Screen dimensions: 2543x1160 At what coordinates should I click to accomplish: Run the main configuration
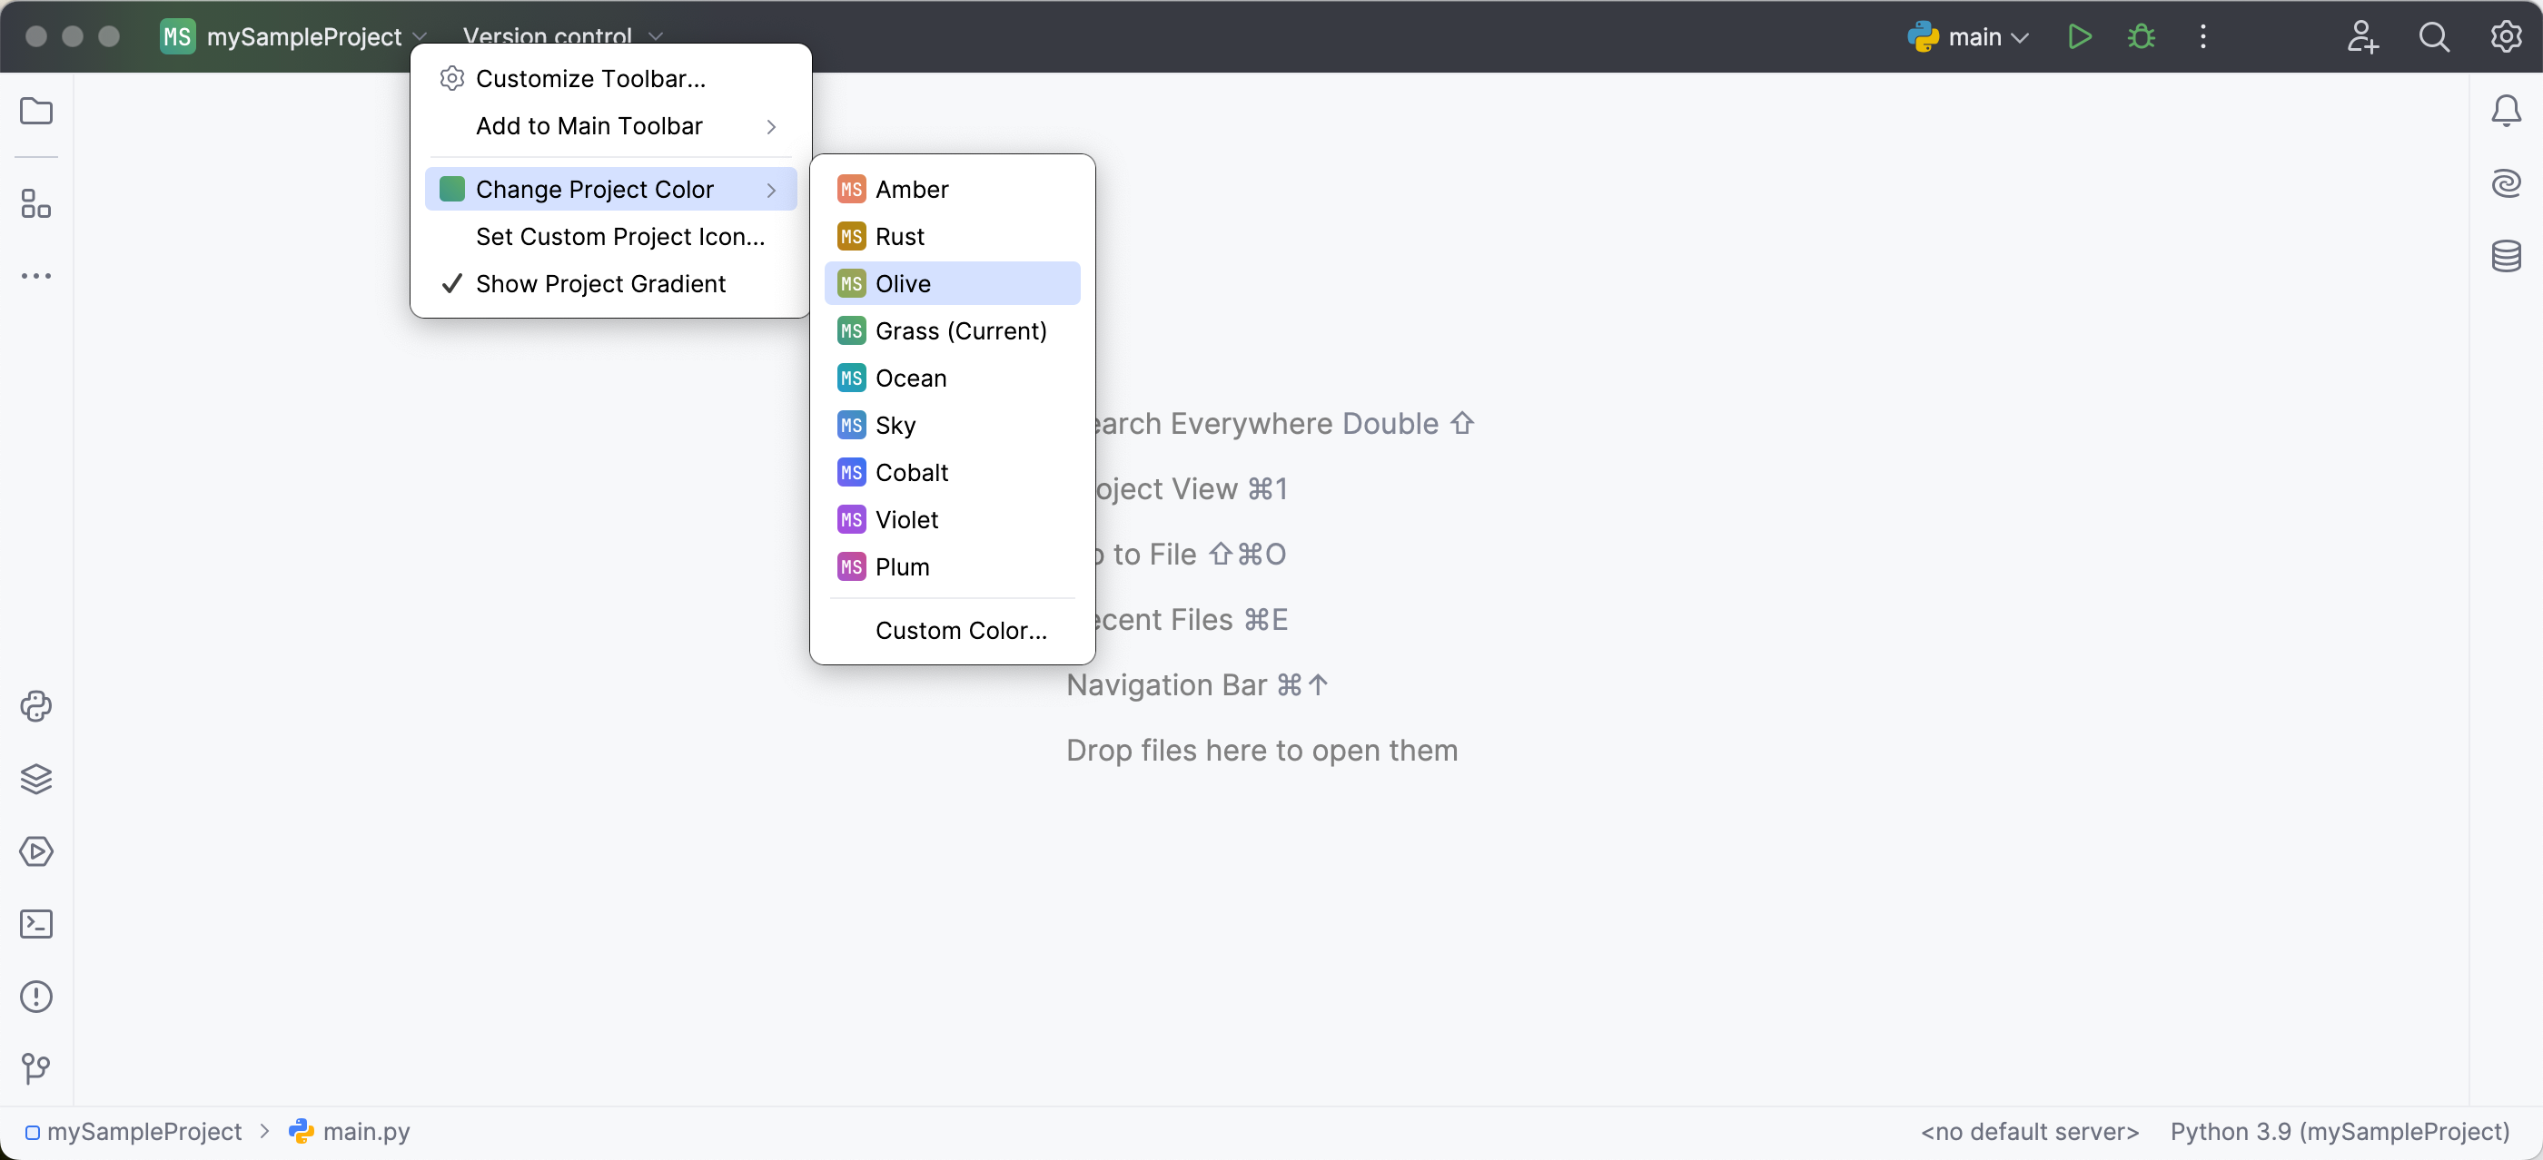coord(2079,36)
